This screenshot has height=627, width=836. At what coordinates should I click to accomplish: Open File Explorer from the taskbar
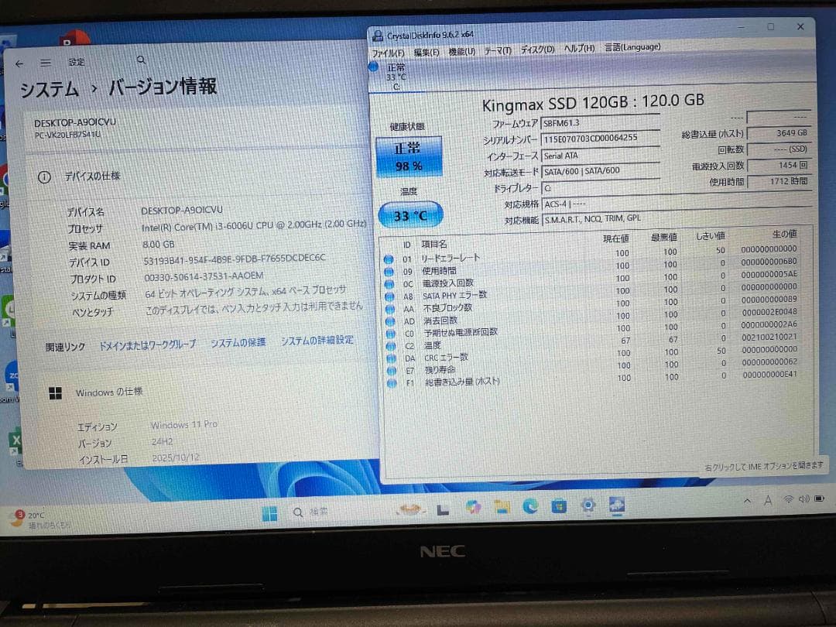[x=502, y=509]
